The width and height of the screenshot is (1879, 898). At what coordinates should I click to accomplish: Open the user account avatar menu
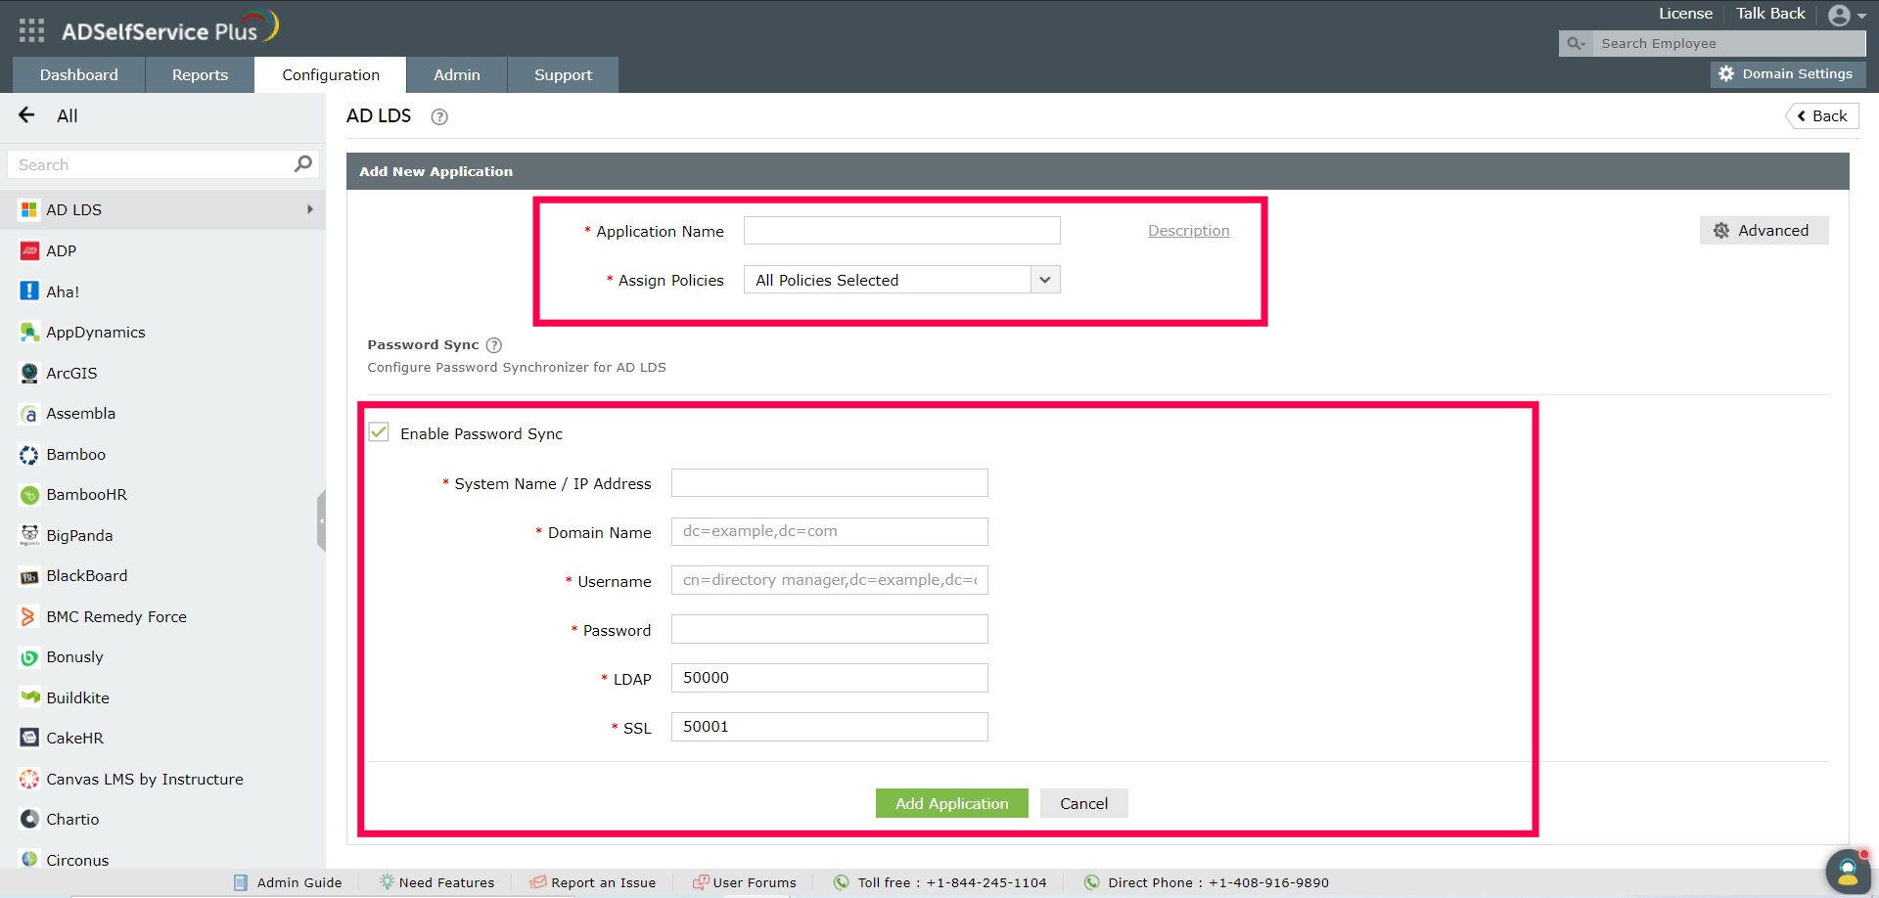tap(1847, 15)
